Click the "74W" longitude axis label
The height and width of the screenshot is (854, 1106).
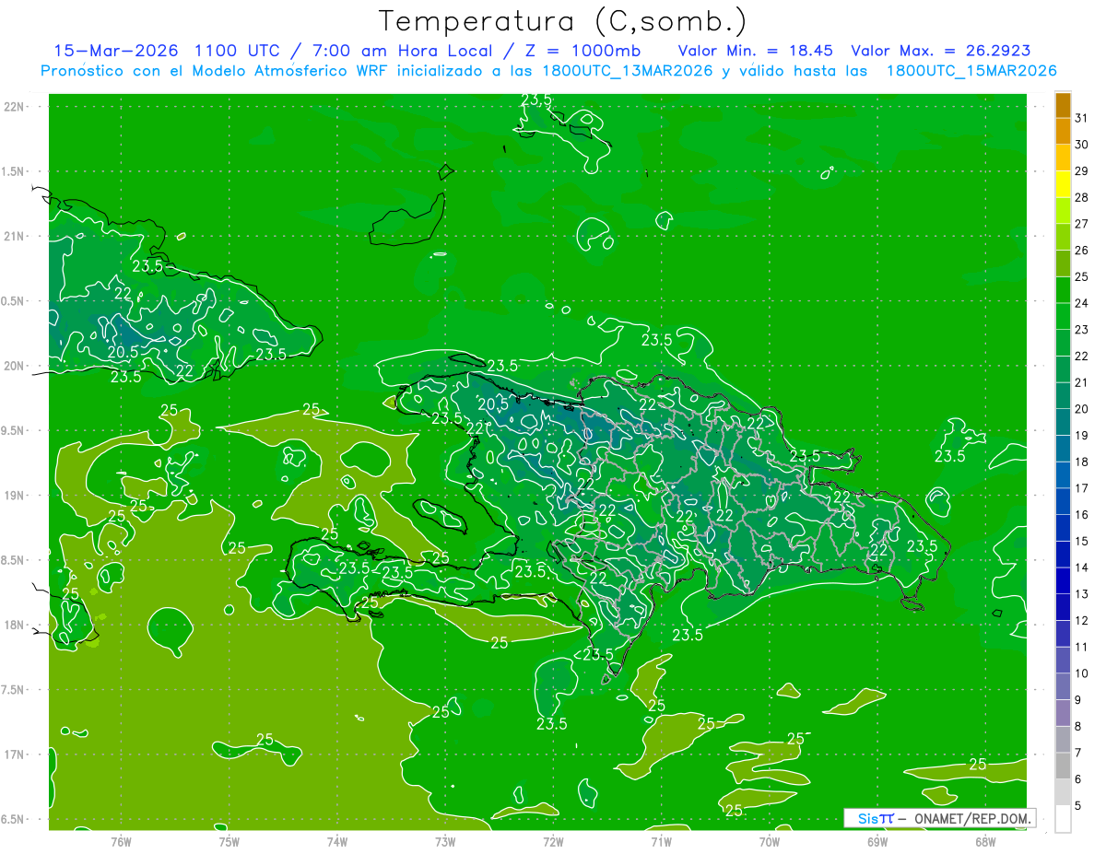336,841
